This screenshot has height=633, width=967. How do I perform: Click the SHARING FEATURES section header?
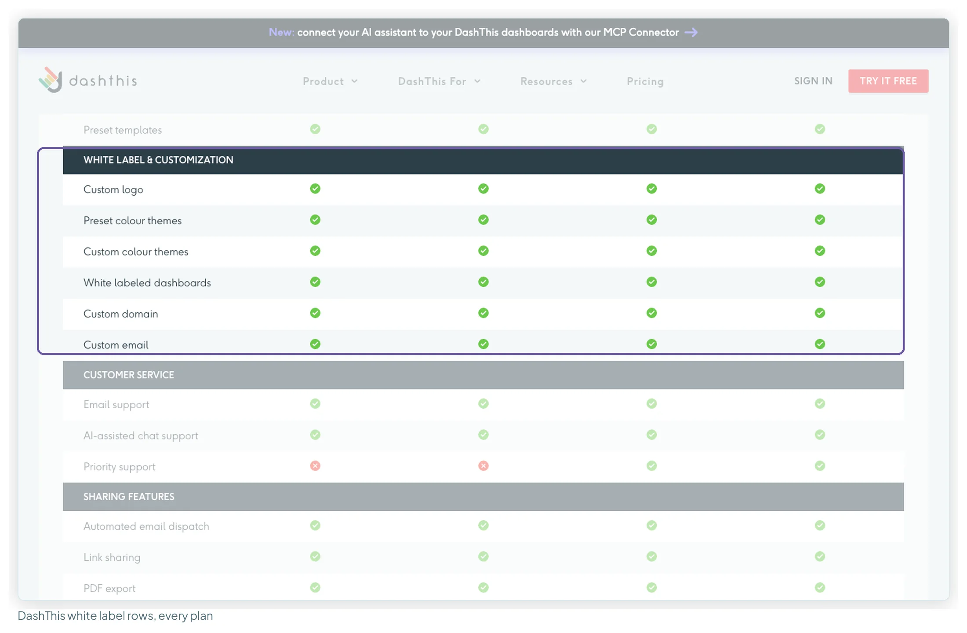click(x=483, y=497)
